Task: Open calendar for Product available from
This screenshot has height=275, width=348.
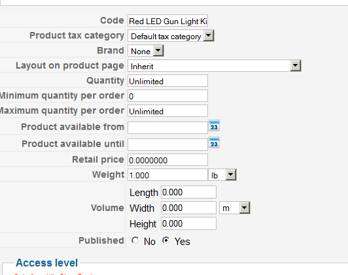Action: coord(214,126)
